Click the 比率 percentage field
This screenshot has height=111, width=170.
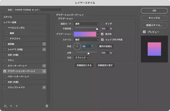(105, 53)
